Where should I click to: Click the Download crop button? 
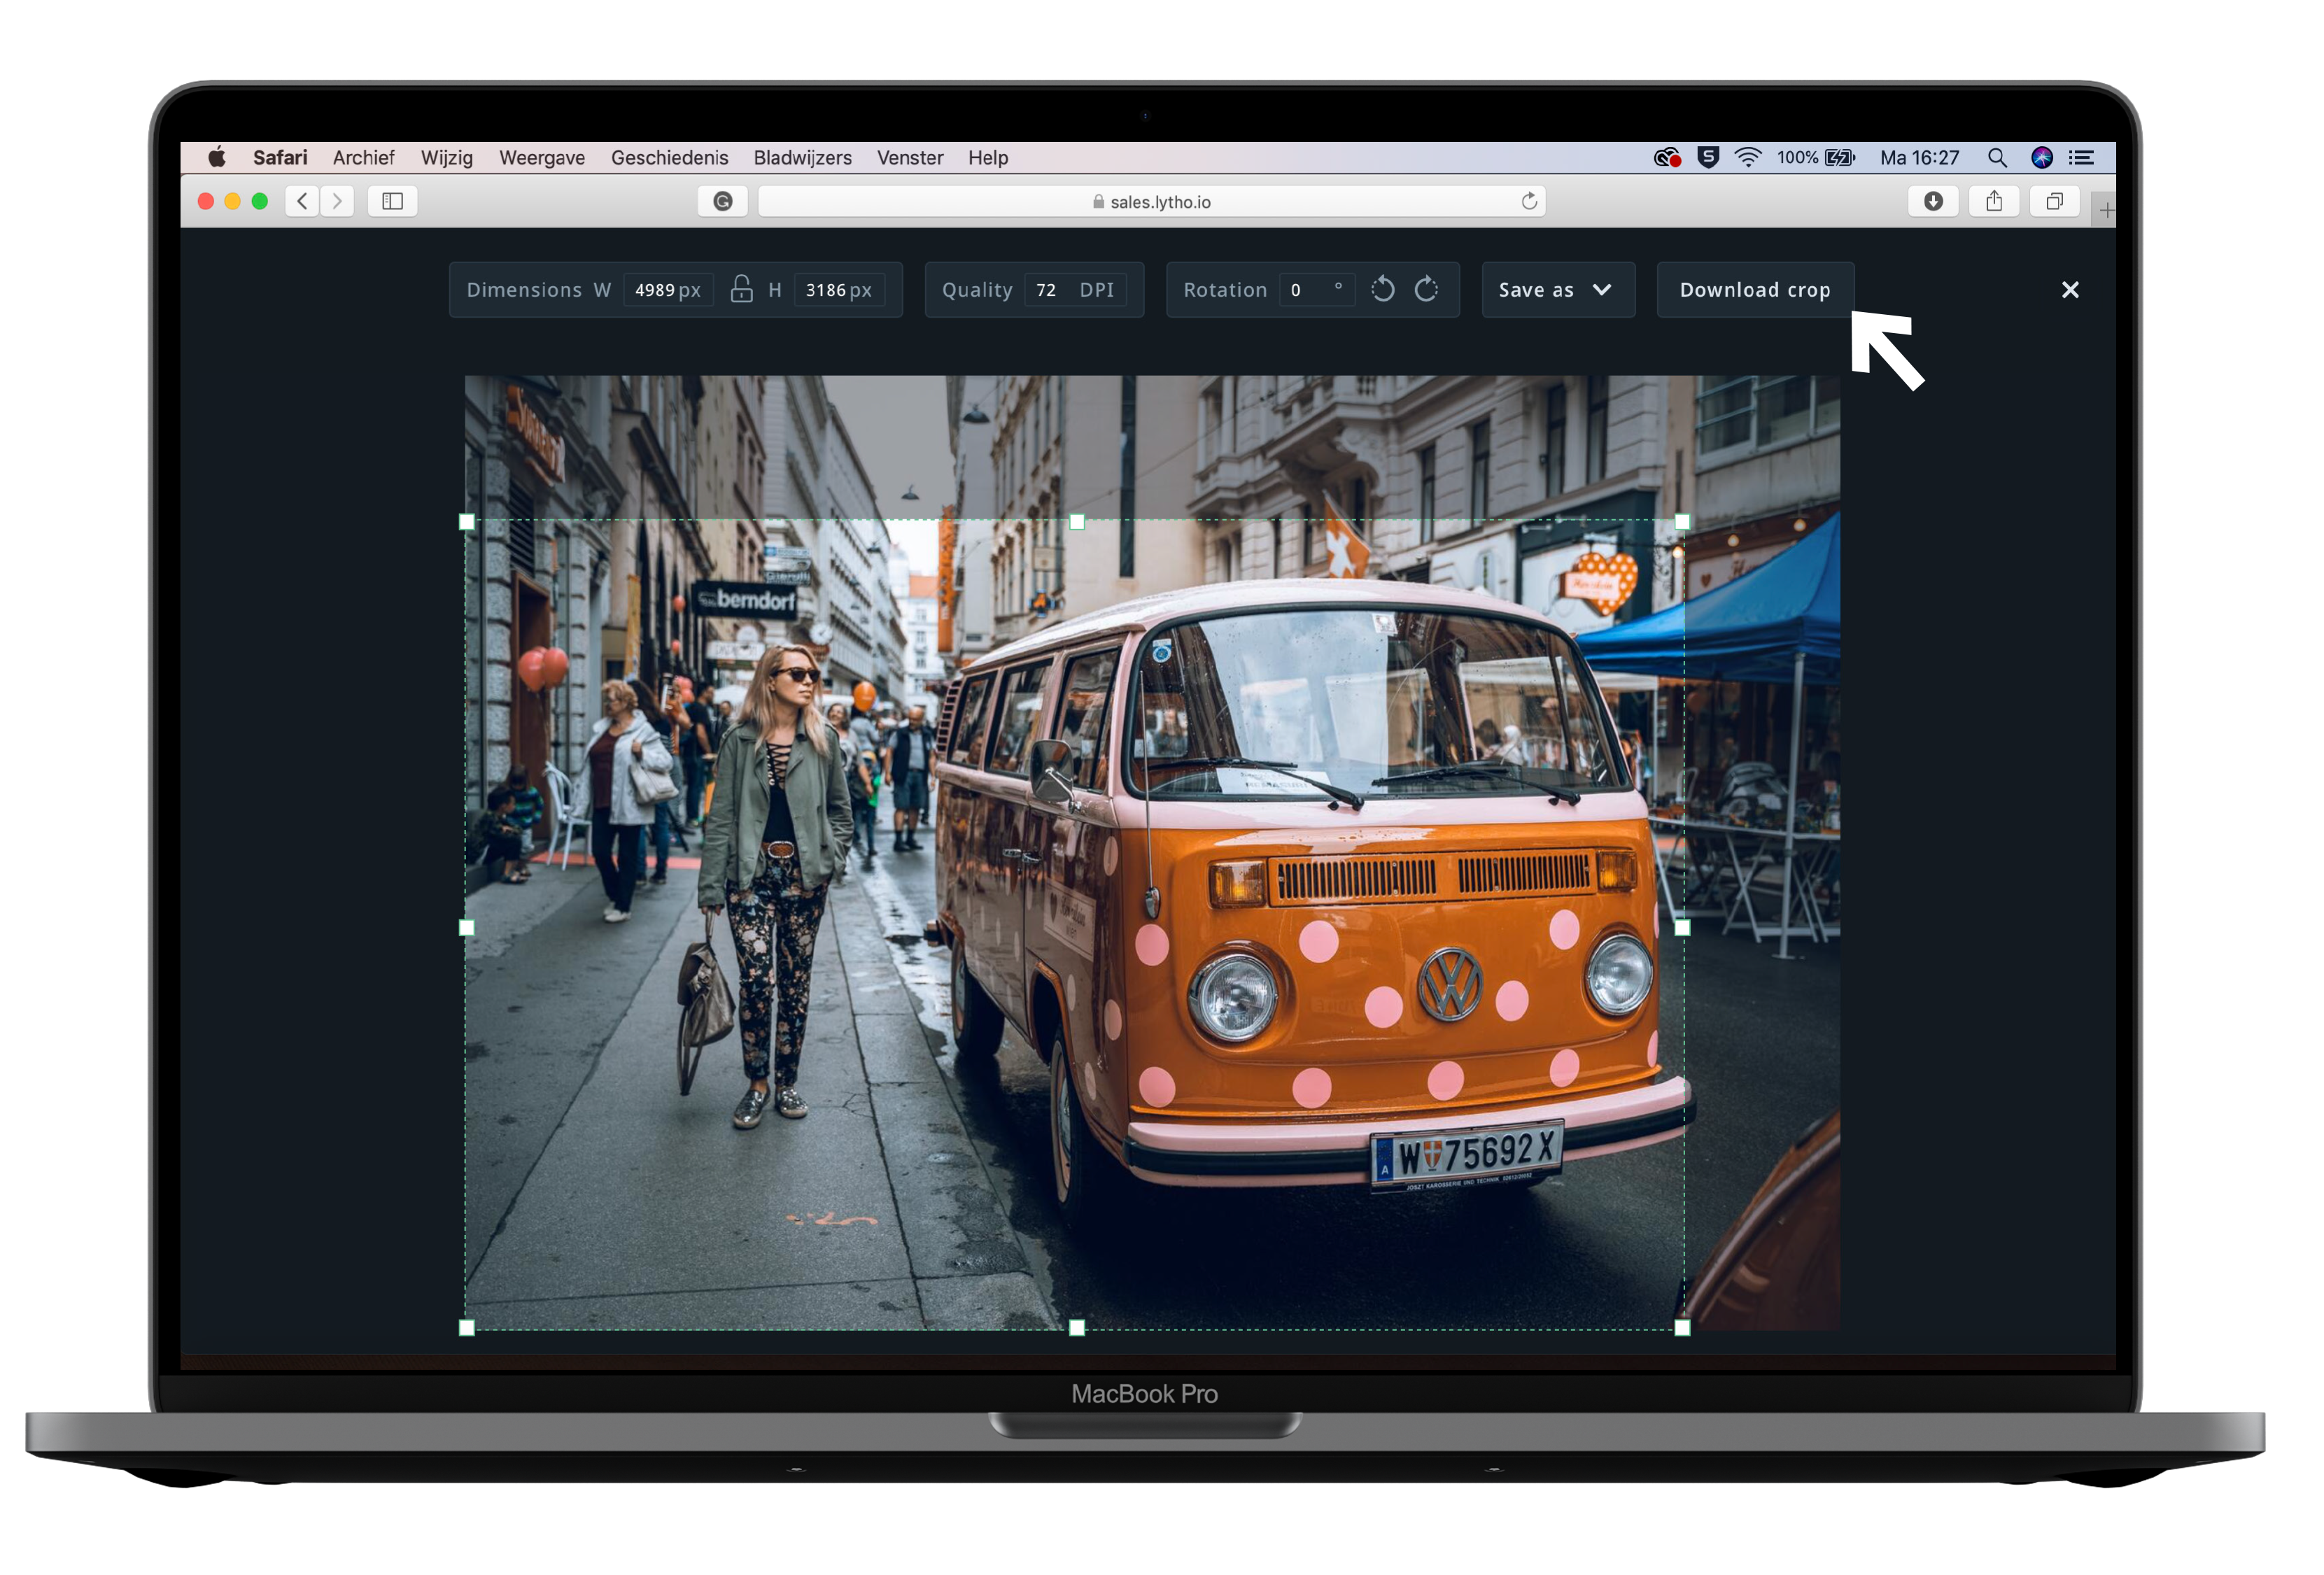click(1755, 290)
